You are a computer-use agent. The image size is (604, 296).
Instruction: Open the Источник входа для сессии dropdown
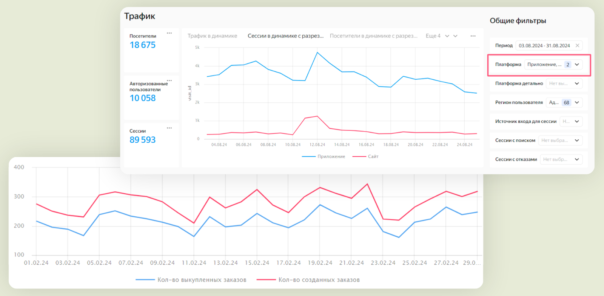577,122
